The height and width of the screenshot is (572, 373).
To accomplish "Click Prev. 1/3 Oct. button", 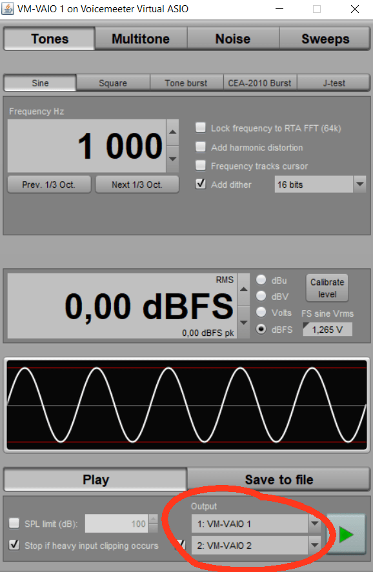I will coord(49,184).
